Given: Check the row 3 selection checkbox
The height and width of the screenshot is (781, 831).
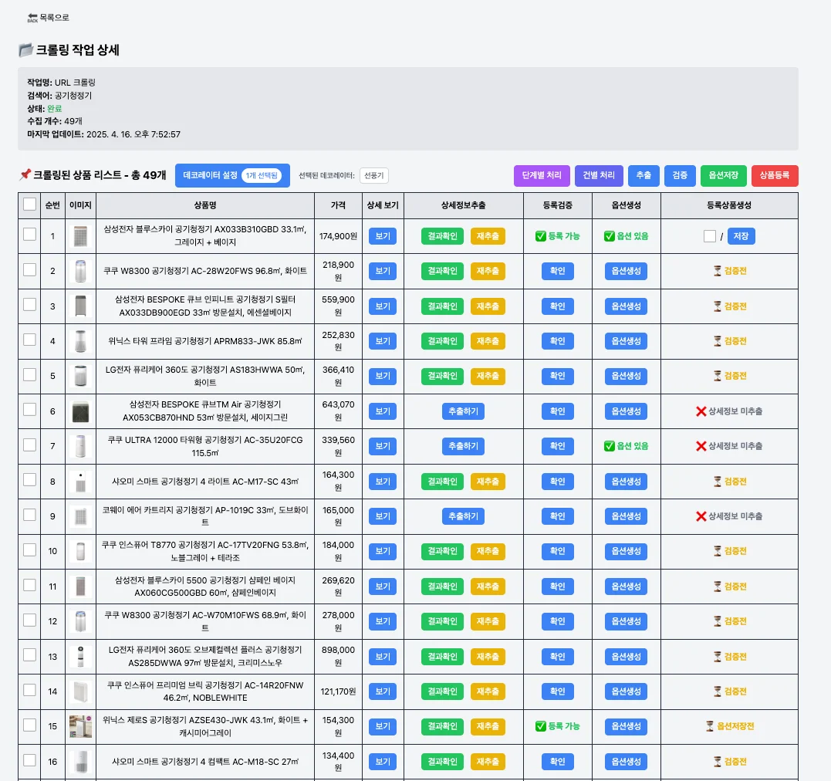Looking at the screenshot, I should point(29,304).
